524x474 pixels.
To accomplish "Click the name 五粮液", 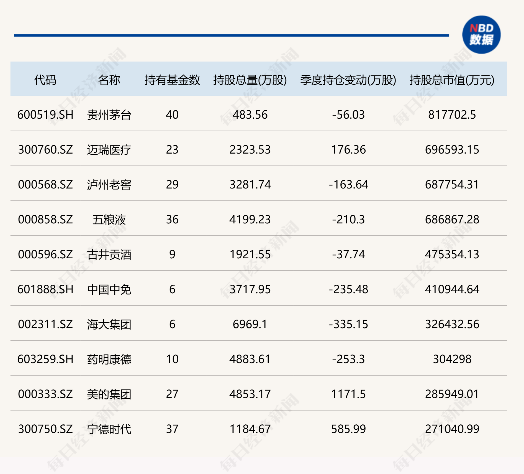I will [x=109, y=220].
